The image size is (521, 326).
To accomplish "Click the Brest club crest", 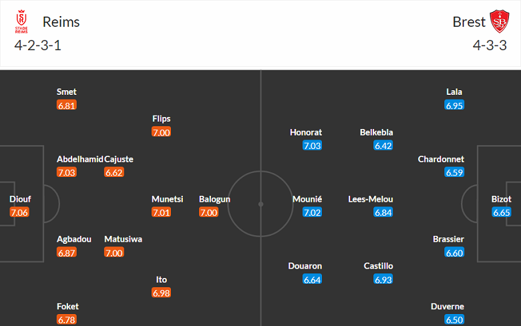I will (498, 22).
